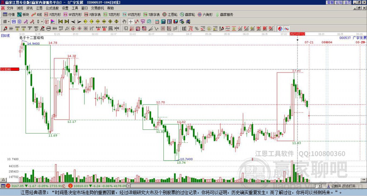
Task: Open the 资讯 menu
Action: pos(29,8)
